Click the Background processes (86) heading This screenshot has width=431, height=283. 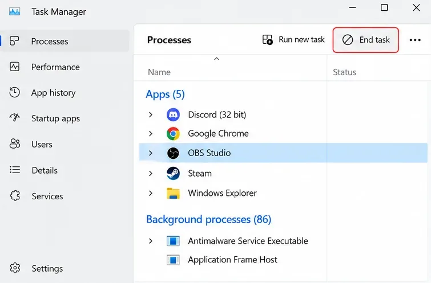(x=208, y=219)
